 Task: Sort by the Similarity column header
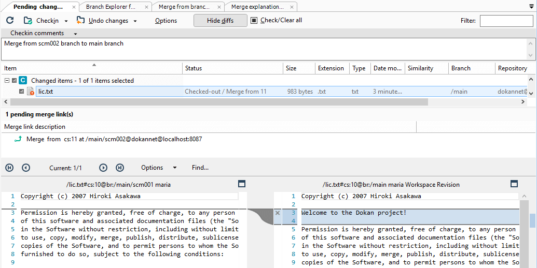pos(426,68)
